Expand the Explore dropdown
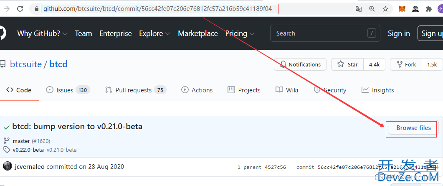Image resolution: width=443 pixels, height=186 pixels. (x=154, y=33)
